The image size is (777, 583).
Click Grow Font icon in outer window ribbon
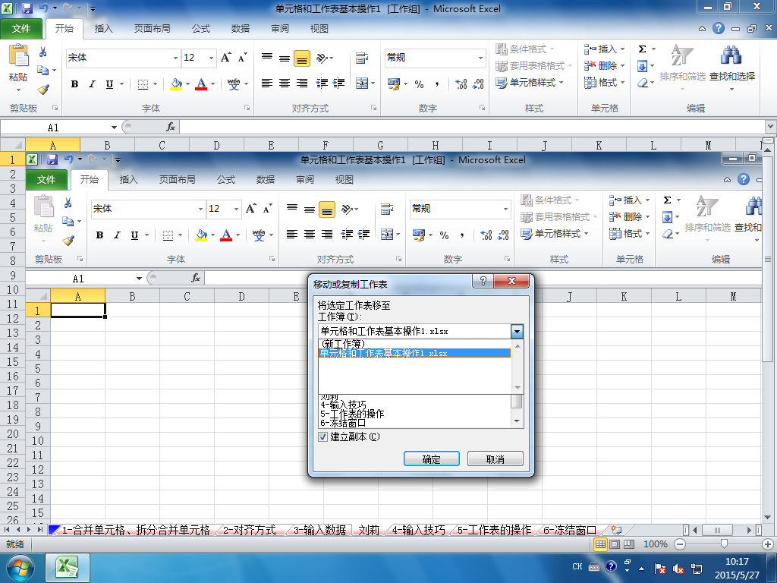(225, 58)
